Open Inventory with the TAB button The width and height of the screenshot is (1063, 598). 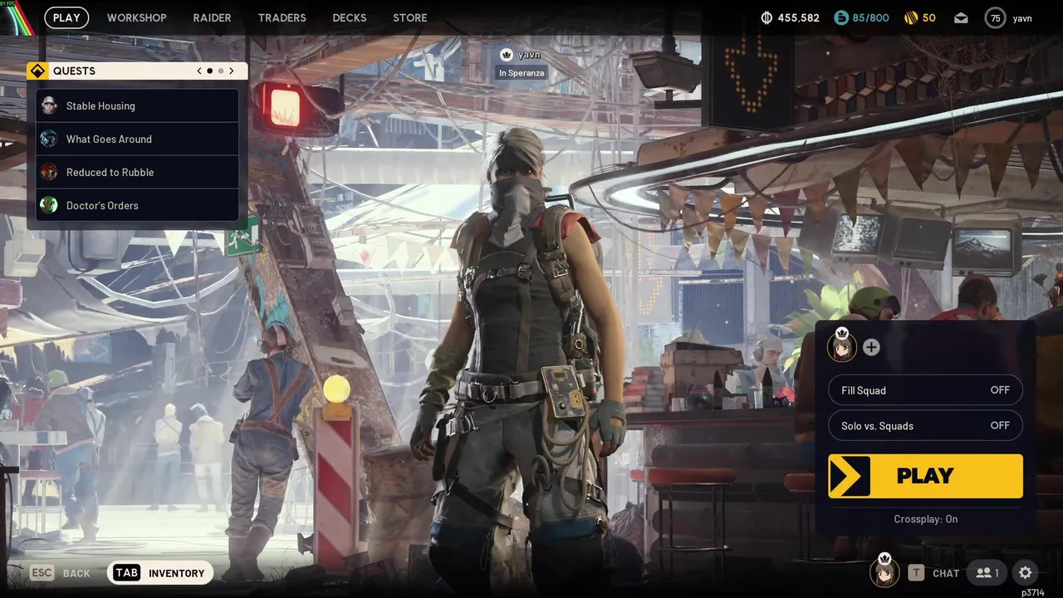pyautogui.click(x=160, y=573)
